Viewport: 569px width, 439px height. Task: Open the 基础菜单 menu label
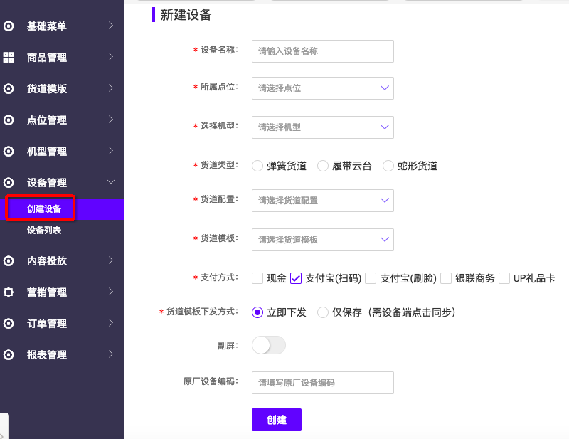coord(47,26)
